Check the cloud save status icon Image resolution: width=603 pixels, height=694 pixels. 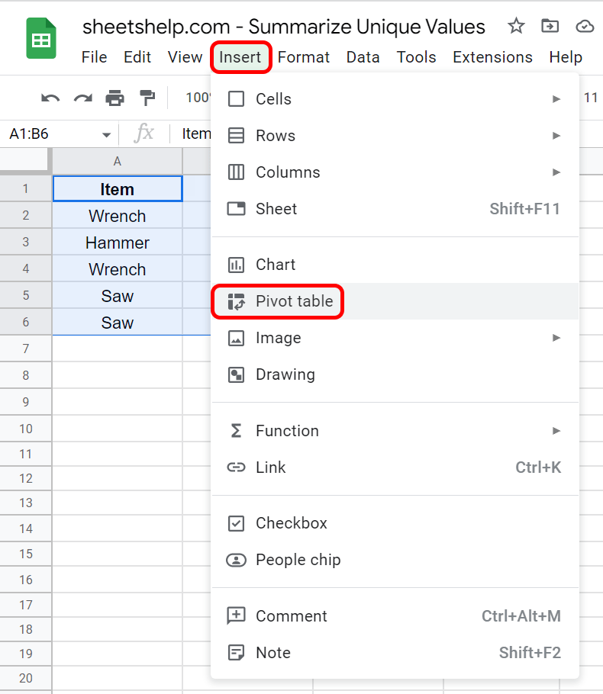pyautogui.click(x=585, y=27)
